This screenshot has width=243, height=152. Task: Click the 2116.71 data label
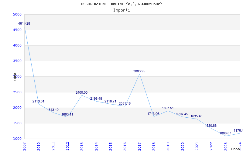[110, 101]
